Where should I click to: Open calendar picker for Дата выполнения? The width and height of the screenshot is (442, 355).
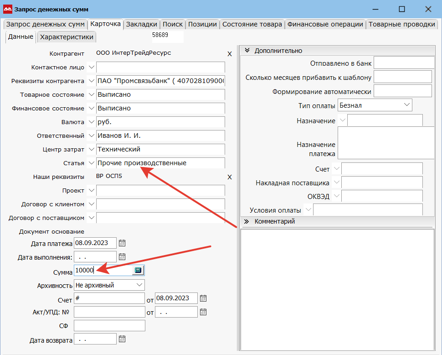click(x=122, y=257)
